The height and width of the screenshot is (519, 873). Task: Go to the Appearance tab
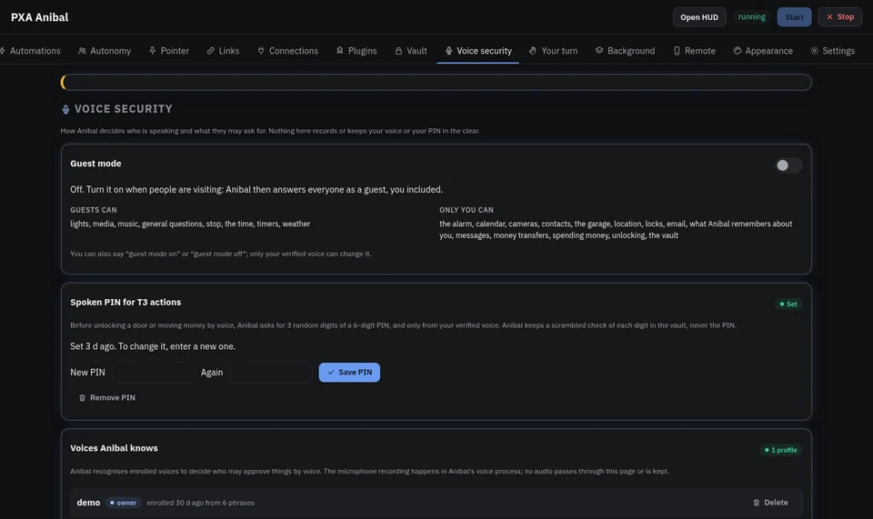[x=763, y=51]
